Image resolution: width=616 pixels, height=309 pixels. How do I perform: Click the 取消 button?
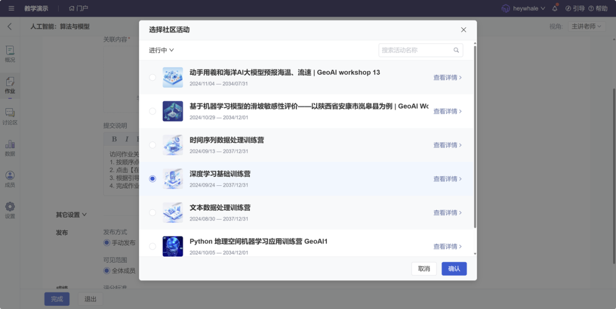[x=424, y=269]
